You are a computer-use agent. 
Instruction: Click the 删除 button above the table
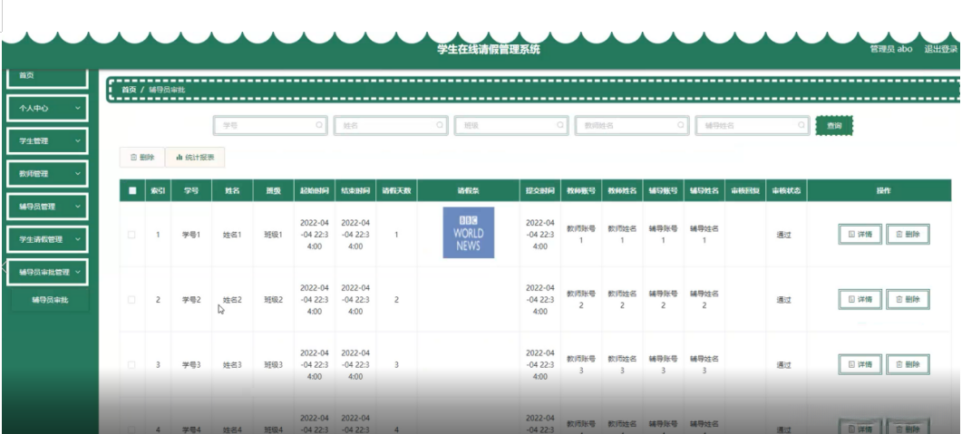tap(141, 158)
